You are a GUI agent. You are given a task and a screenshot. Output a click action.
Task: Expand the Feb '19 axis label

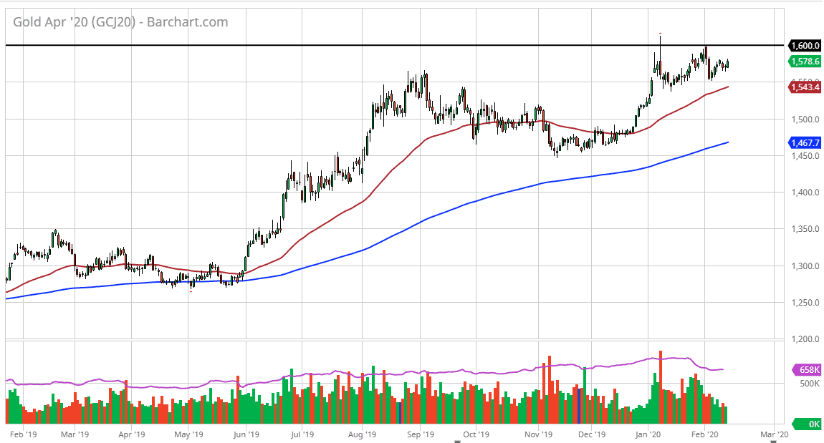coord(25,434)
